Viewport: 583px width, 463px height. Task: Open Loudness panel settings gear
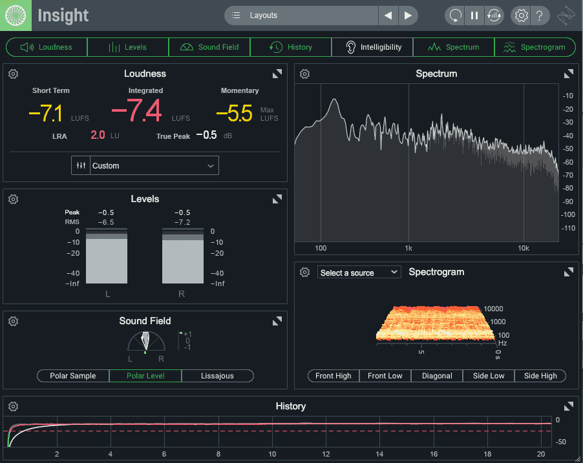(14, 74)
